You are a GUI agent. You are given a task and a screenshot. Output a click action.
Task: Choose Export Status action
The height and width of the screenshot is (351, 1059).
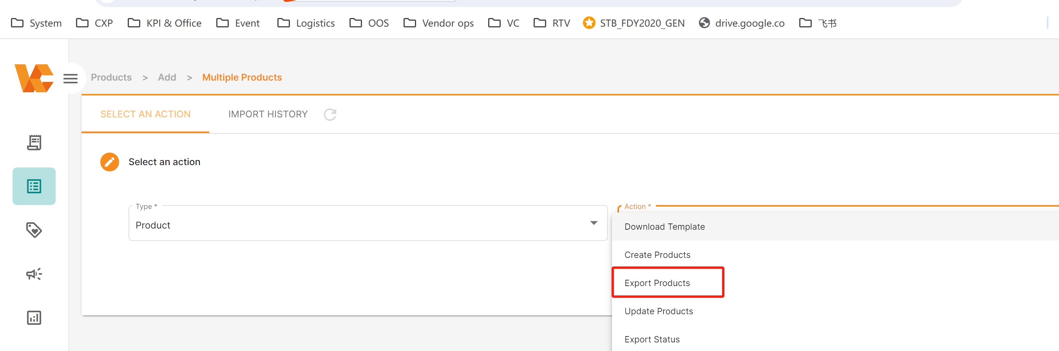tap(835, 339)
